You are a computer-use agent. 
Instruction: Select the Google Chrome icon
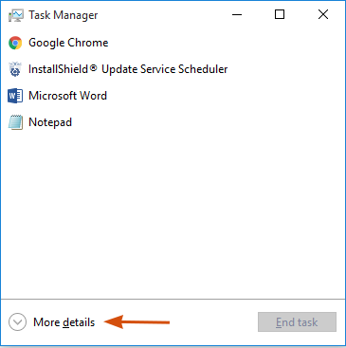coord(15,43)
